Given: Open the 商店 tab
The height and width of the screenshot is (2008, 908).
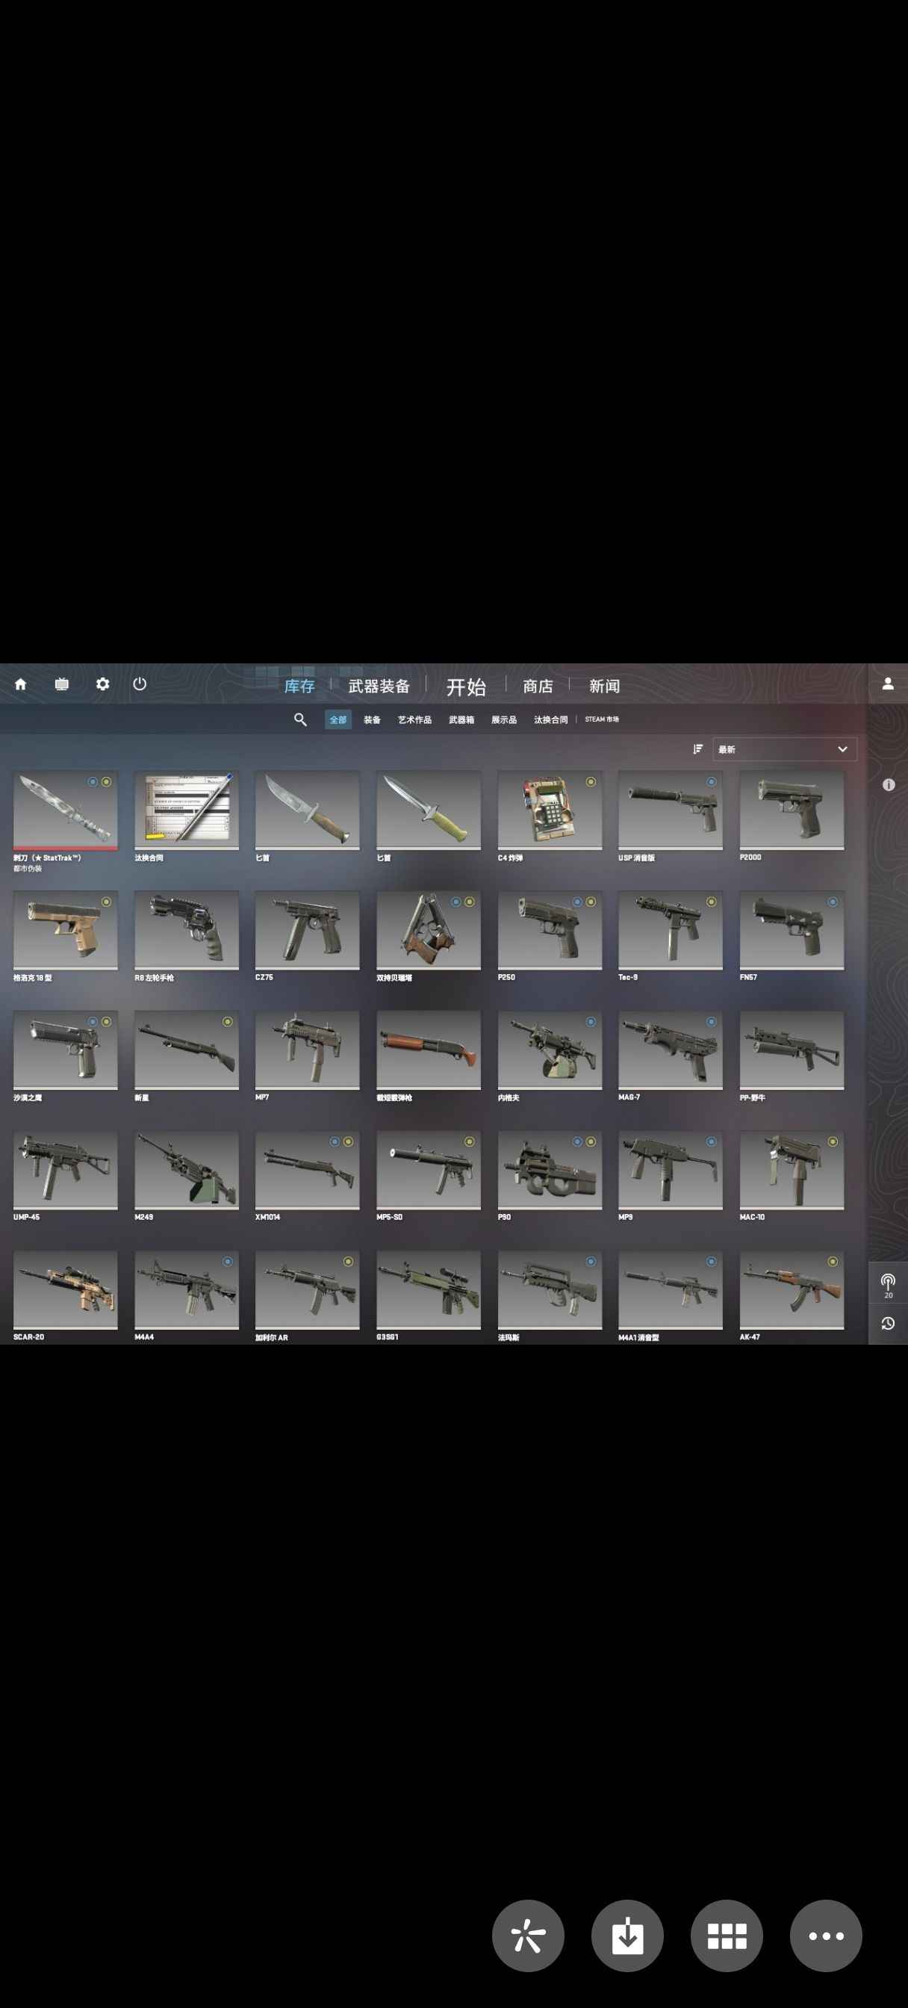Looking at the screenshot, I should coord(538,686).
